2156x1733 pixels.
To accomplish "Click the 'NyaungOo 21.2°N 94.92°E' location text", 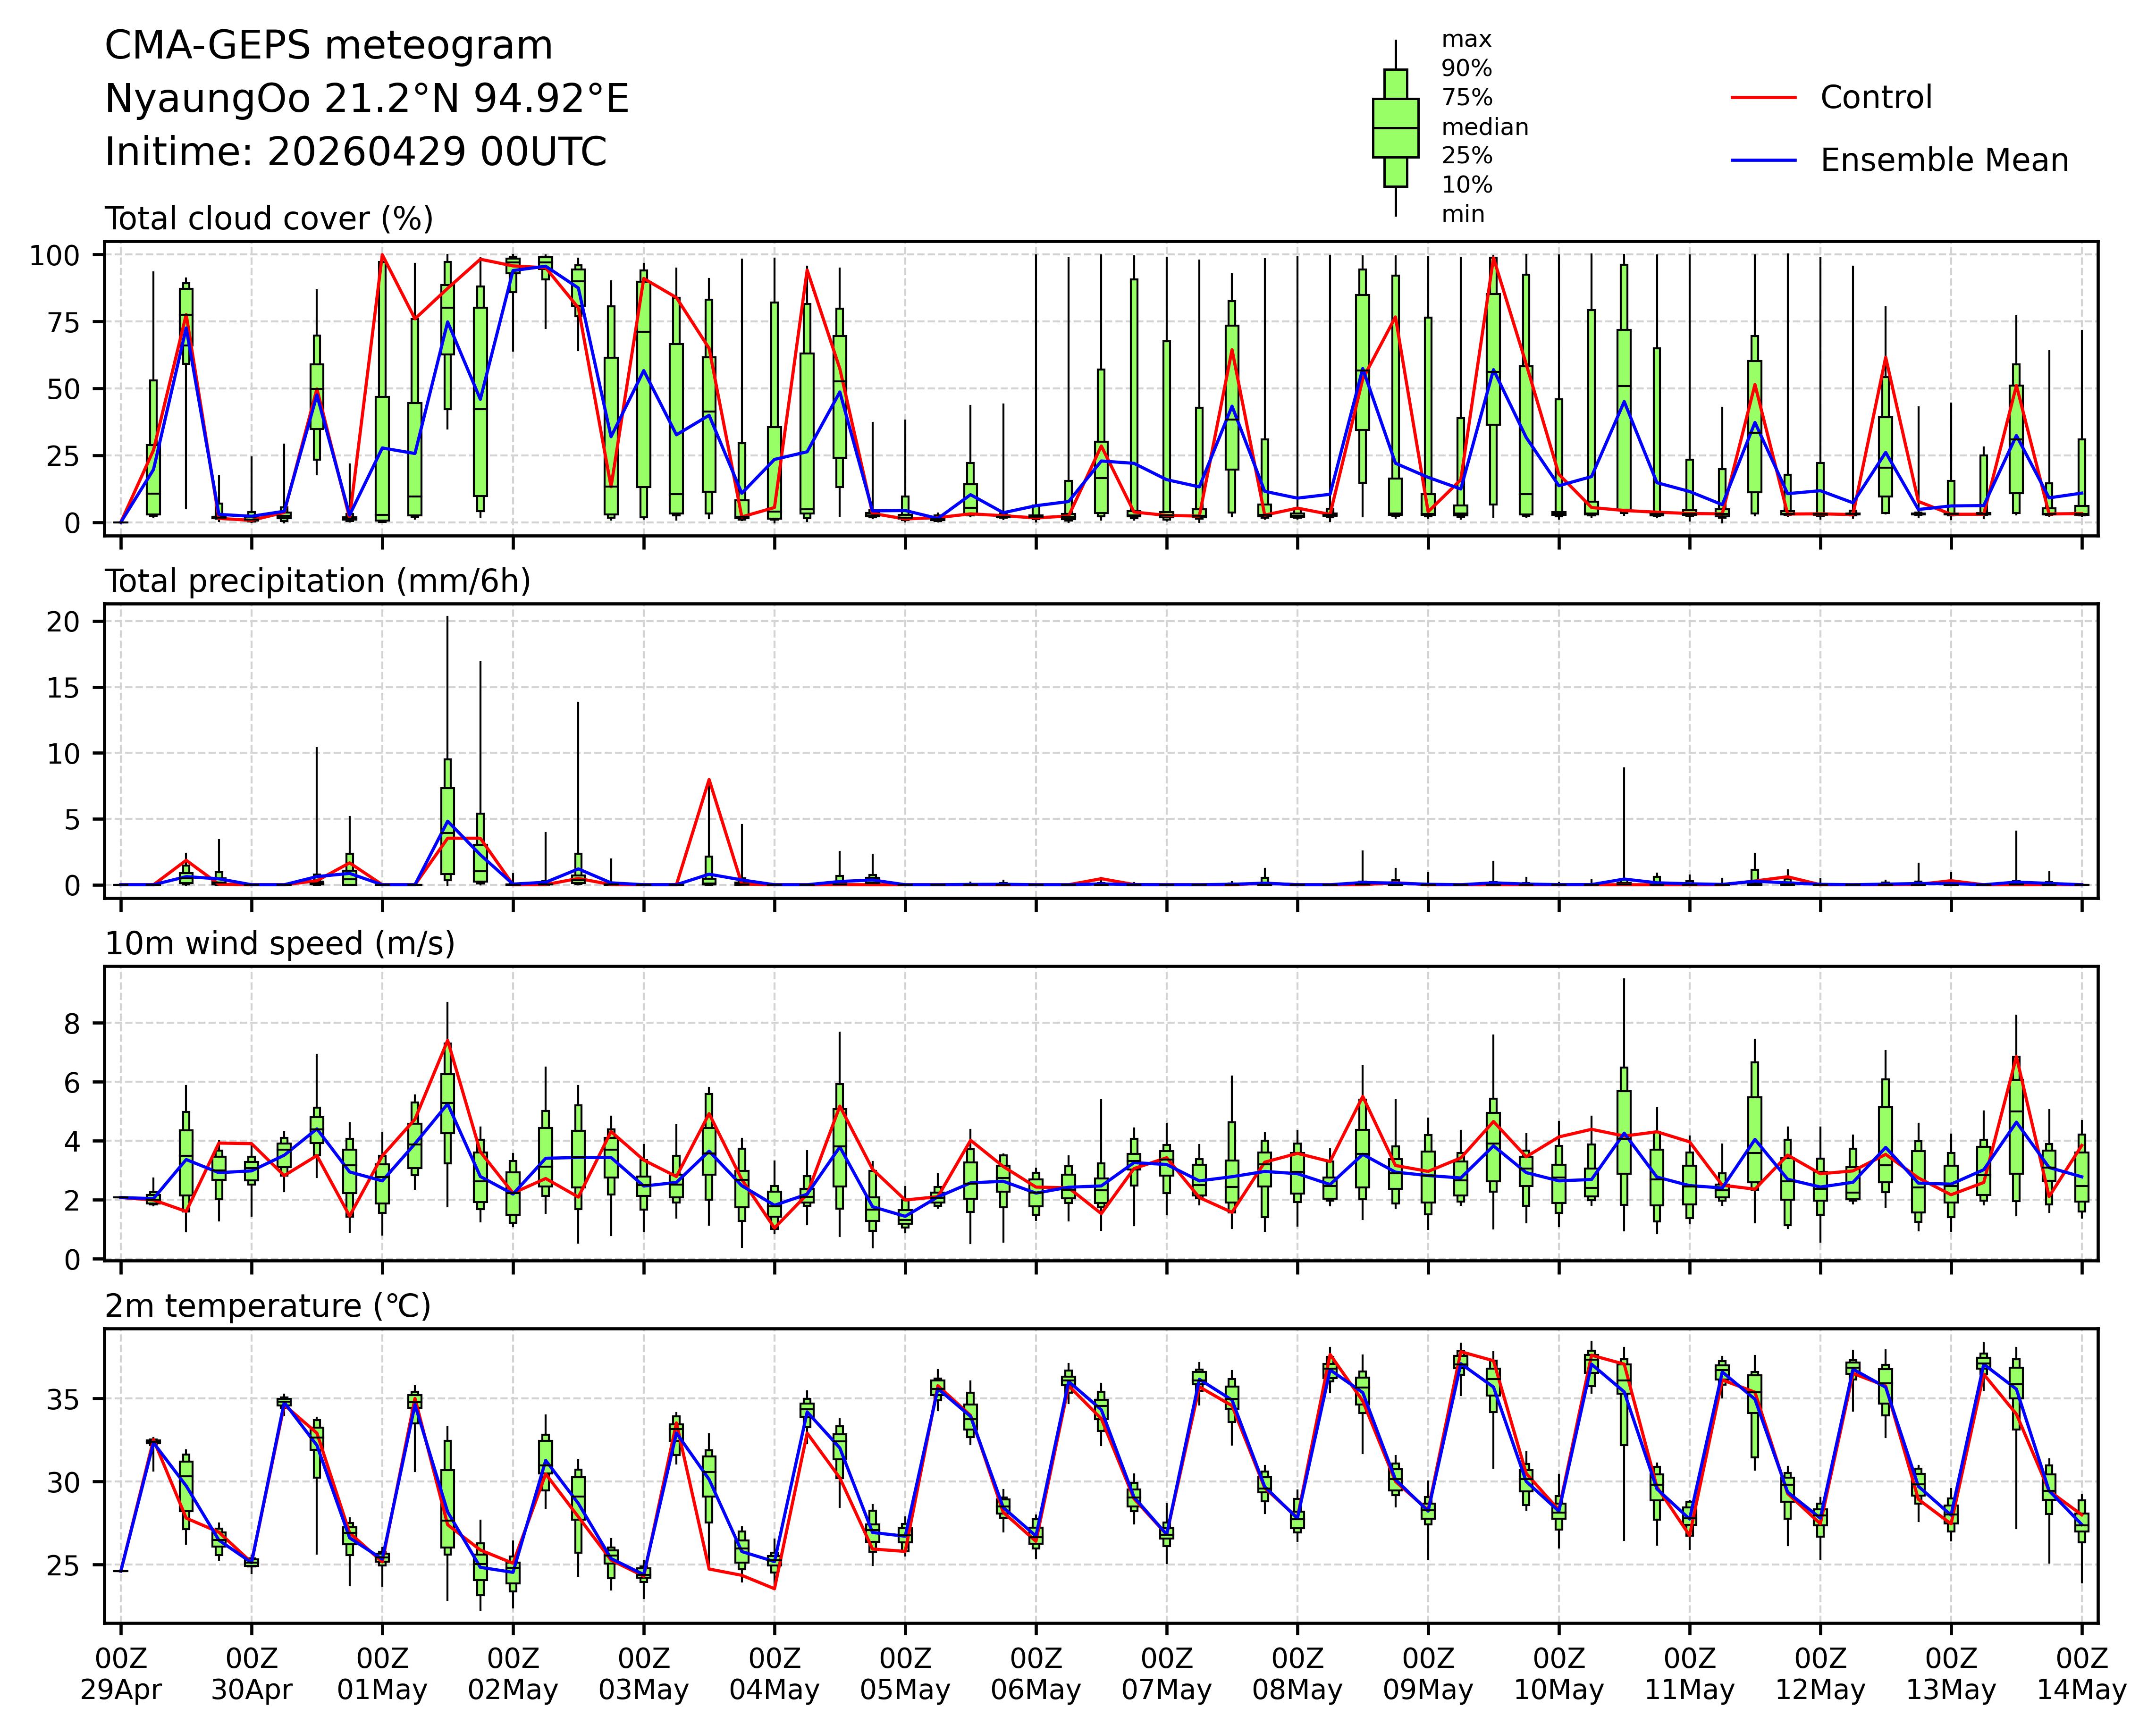I will tap(367, 99).
